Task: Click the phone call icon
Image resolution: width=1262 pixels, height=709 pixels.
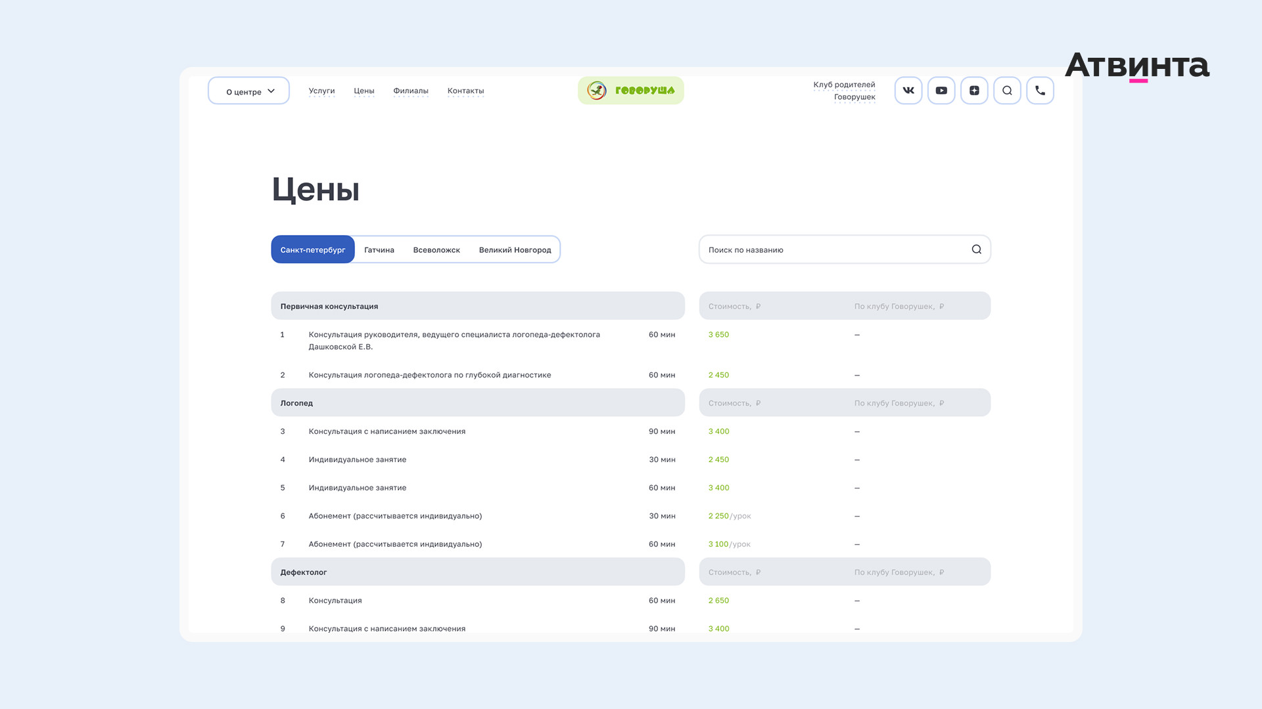Action: [1040, 91]
